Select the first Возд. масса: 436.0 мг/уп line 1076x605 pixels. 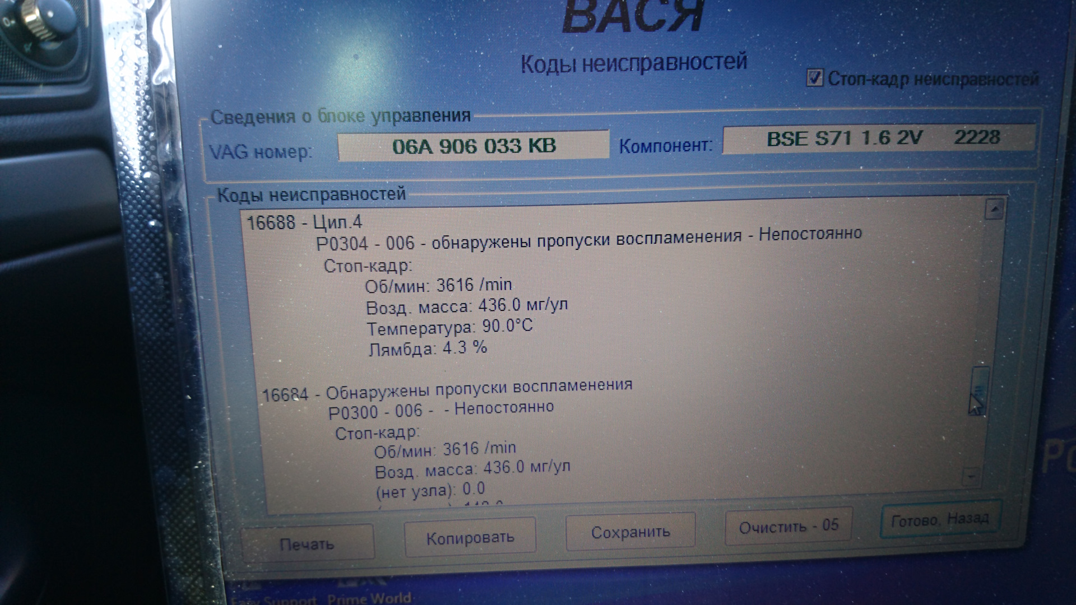click(x=466, y=306)
